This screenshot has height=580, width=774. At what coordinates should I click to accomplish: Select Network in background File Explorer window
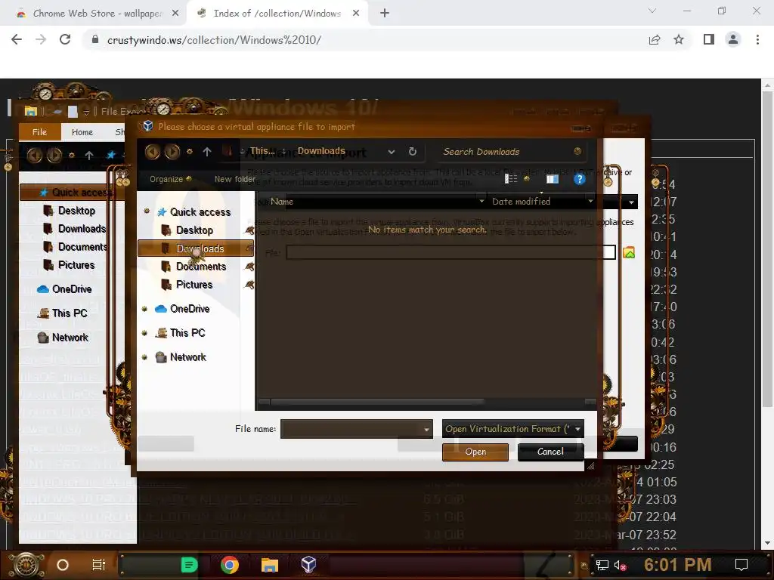70,338
